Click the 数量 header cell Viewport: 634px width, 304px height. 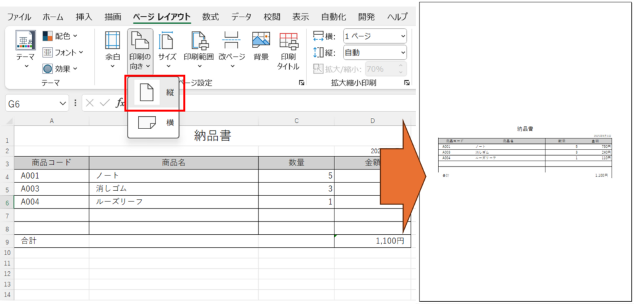[297, 163]
